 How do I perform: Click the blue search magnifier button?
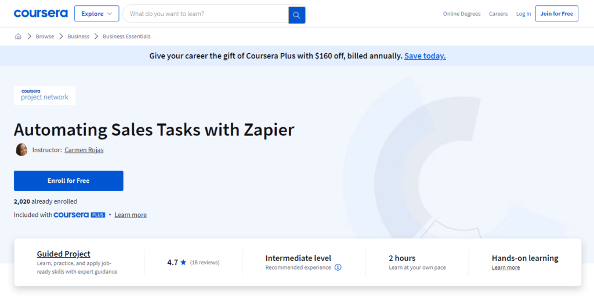(x=296, y=15)
